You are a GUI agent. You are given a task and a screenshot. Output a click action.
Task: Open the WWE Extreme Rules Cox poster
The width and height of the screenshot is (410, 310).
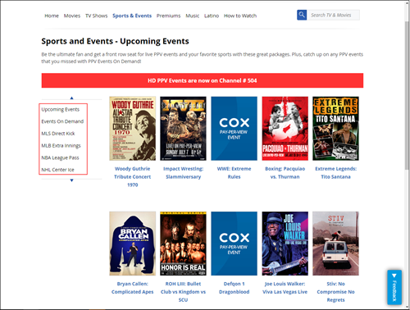[x=234, y=129]
